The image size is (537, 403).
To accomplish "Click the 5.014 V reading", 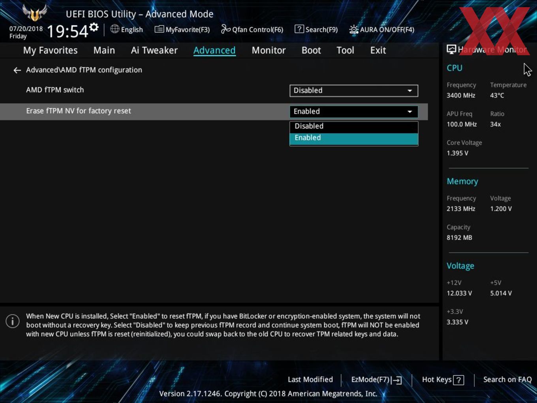I will tap(501, 294).
